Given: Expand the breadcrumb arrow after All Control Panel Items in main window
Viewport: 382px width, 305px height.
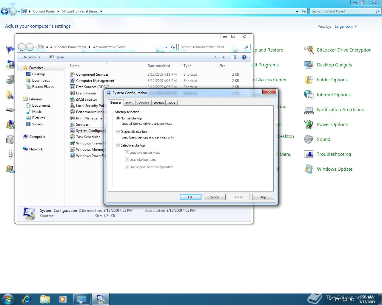Looking at the screenshot, I should click(101, 11).
